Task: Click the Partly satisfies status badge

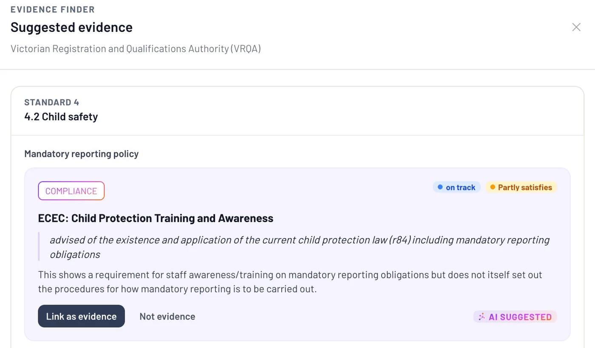Action: coord(521,187)
